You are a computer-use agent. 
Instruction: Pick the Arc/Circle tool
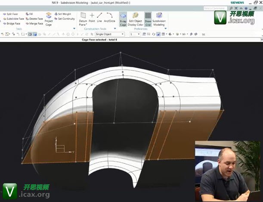[109, 17]
